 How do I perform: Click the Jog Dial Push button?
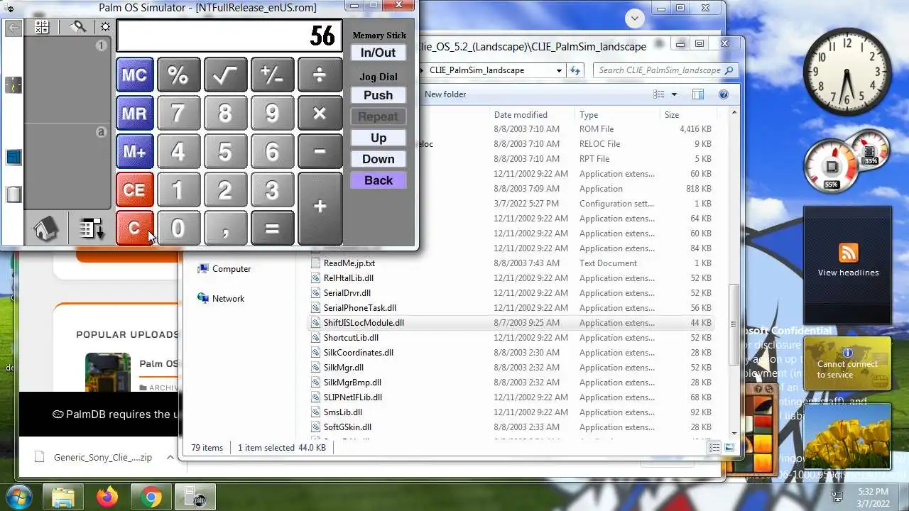tap(378, 95)
